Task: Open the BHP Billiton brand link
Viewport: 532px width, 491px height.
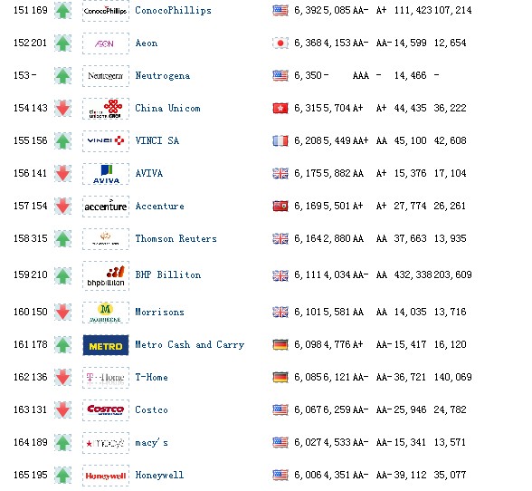Action: tap(168, 274)
